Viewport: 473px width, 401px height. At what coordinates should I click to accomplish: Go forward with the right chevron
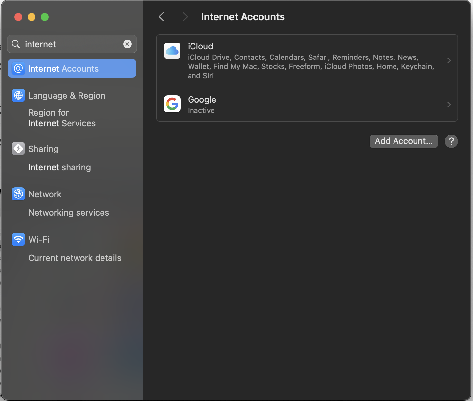(x=185, y=17)
